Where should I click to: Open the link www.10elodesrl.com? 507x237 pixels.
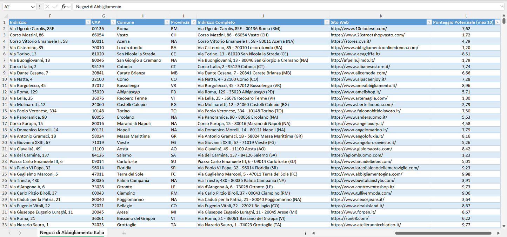coord(358,28)
